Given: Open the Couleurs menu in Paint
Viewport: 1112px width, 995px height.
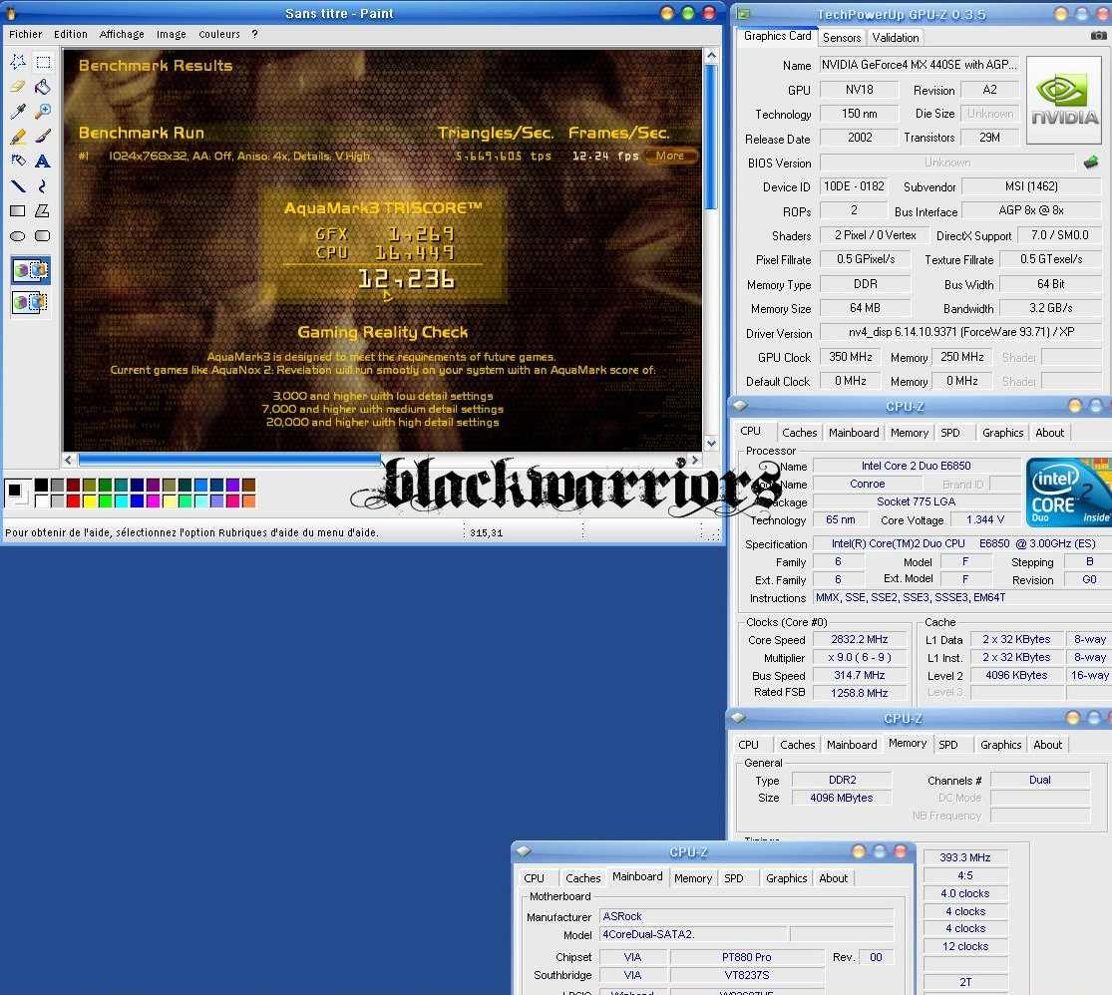Looking at the screenshot, I should (219, 34).
